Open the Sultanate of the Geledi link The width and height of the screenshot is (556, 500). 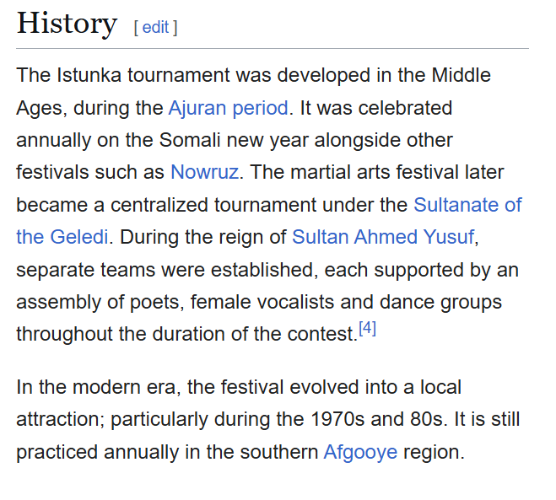tap(467, 205)
